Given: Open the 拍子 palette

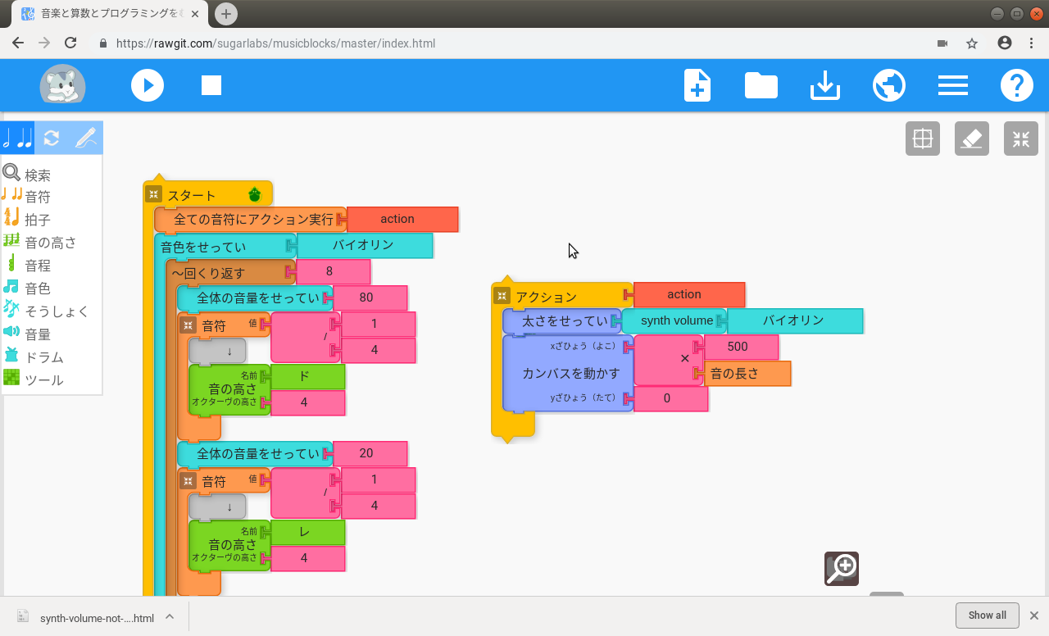Looking at the screenshot, I should click(27, 220).
